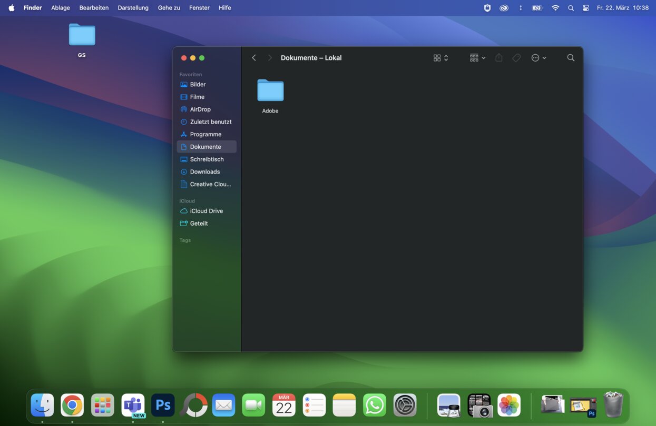This screenshot has width=656, height=426.
Task: Click the tag icon in Finder toolbar
Action: pos(516,58)
